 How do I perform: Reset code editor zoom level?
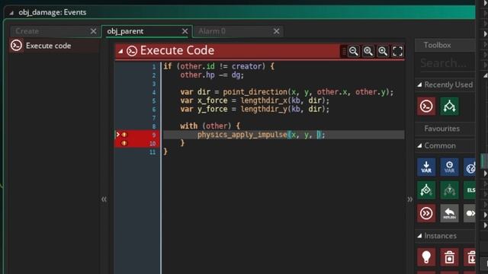click(368, 51)
